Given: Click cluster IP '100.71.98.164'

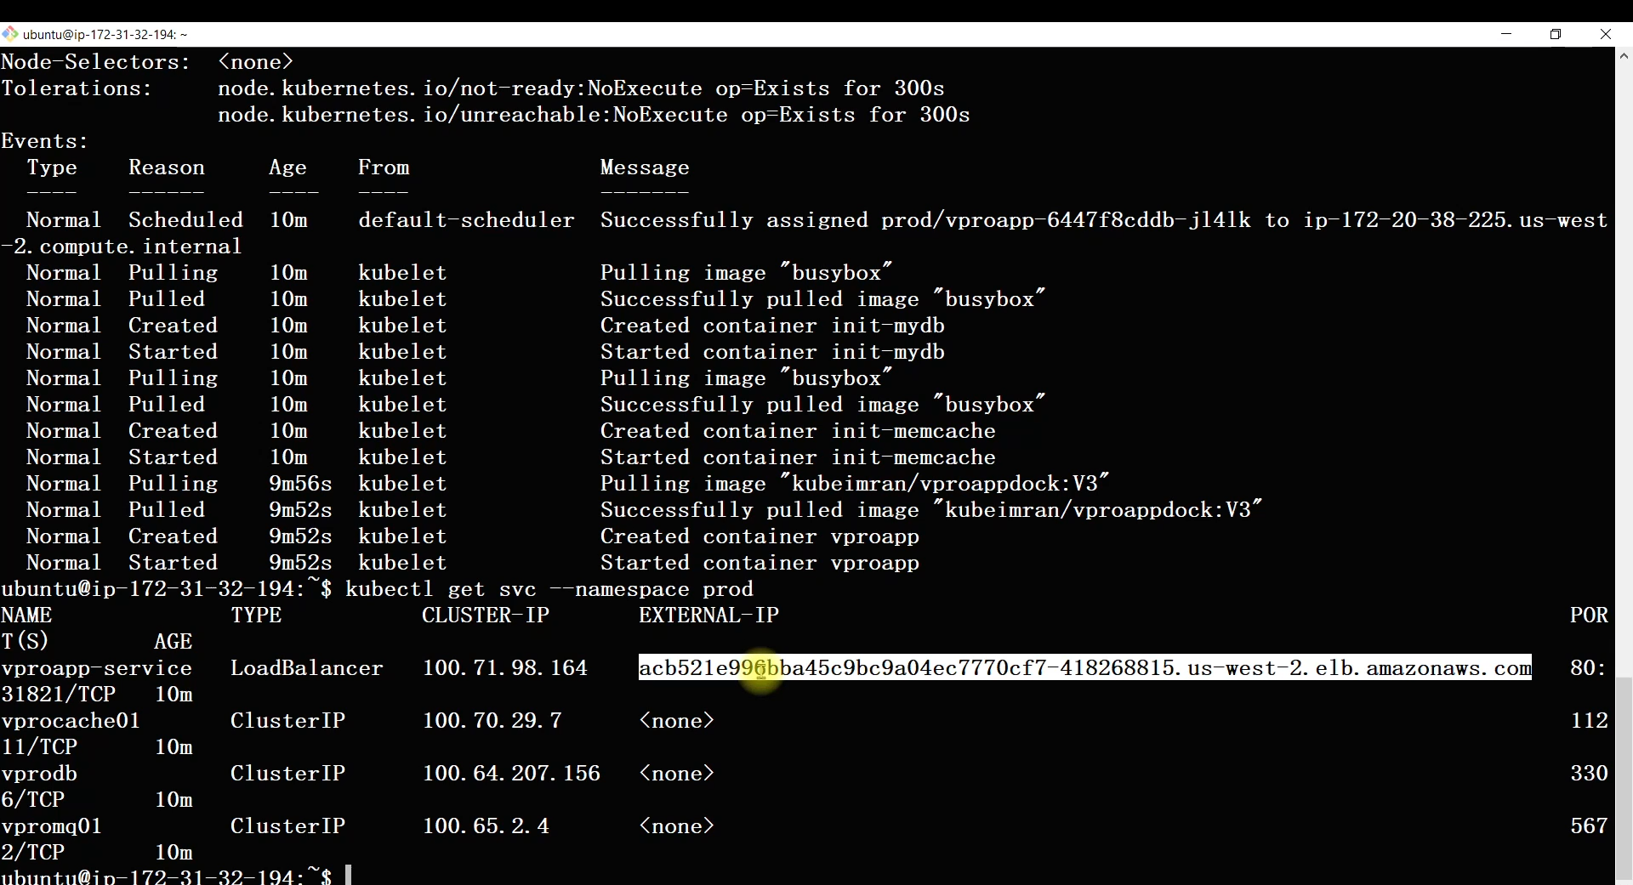Looking at the screenshot, I should (x=505, y=668).
